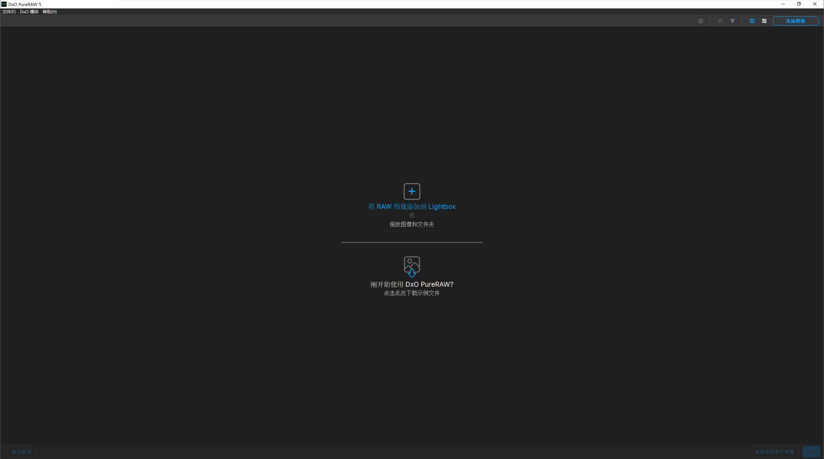Open the 文件(F) menu
The image size is (824, 459).
(9, 12)
